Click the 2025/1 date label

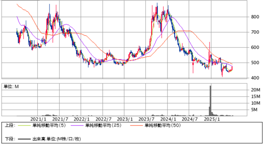[212, 119]
